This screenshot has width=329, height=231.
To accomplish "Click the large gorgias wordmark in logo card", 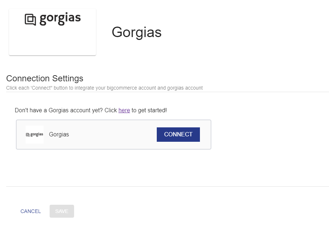I will tap(60, 18).
